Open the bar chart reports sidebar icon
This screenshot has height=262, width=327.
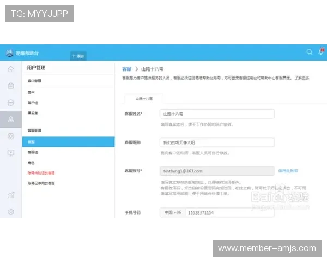(x=11, y=195)
